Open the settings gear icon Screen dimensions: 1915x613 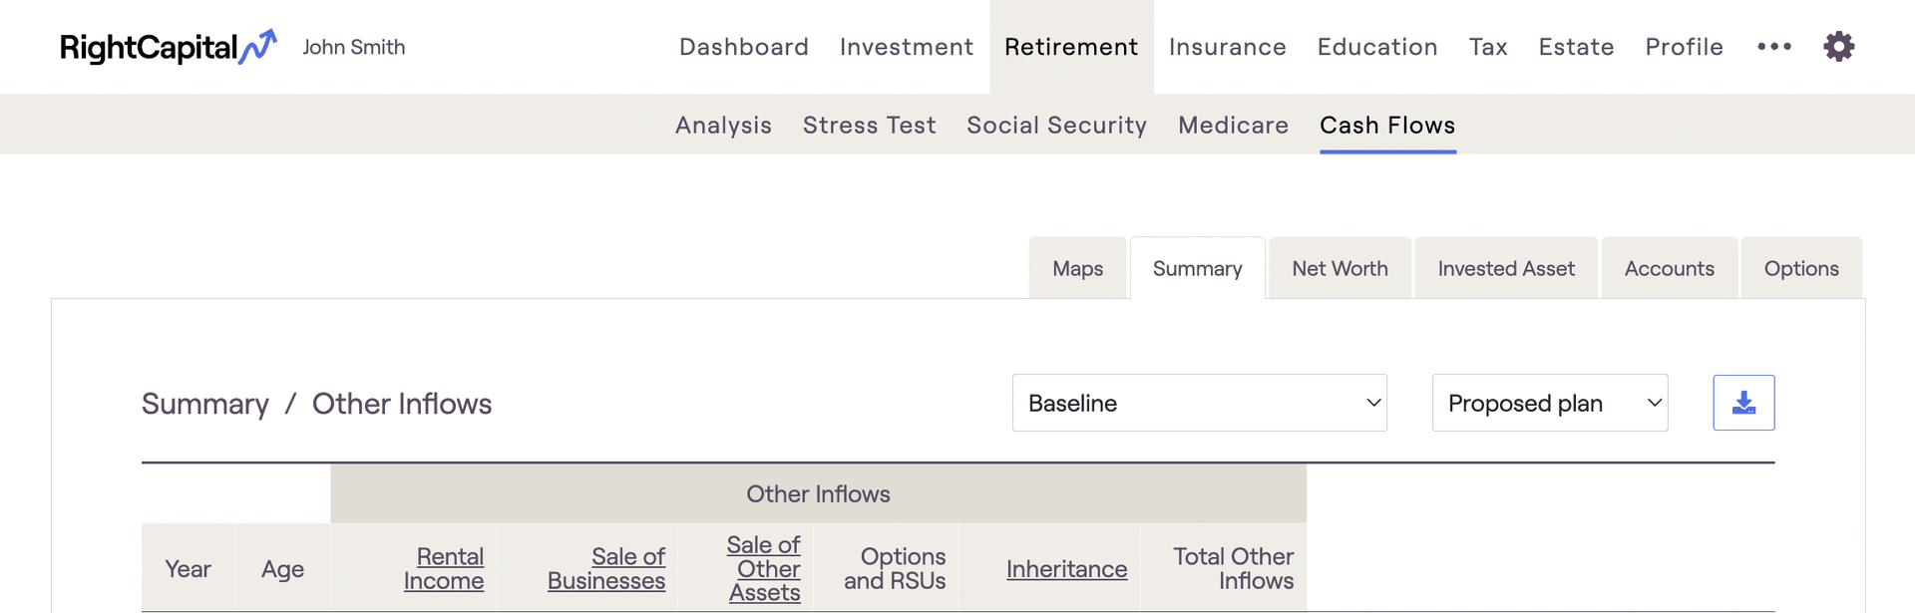pos(1838,47)
